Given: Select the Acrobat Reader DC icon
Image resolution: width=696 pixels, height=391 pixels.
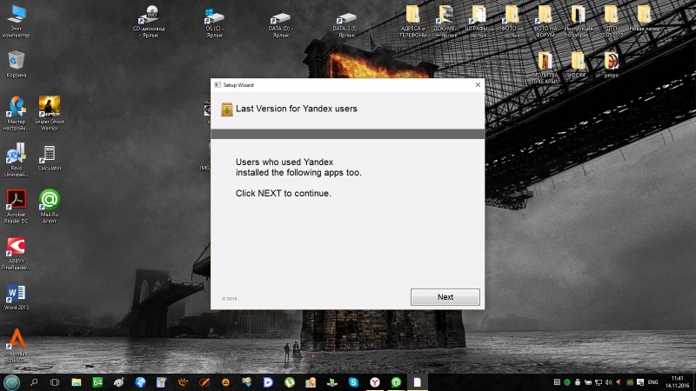Looking at the screenshot, I should point(17,206).
